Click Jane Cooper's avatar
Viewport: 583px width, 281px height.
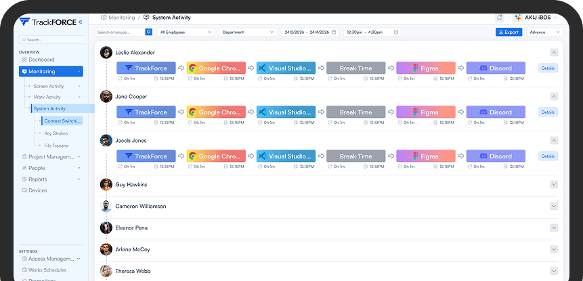[x=106, y=97]
